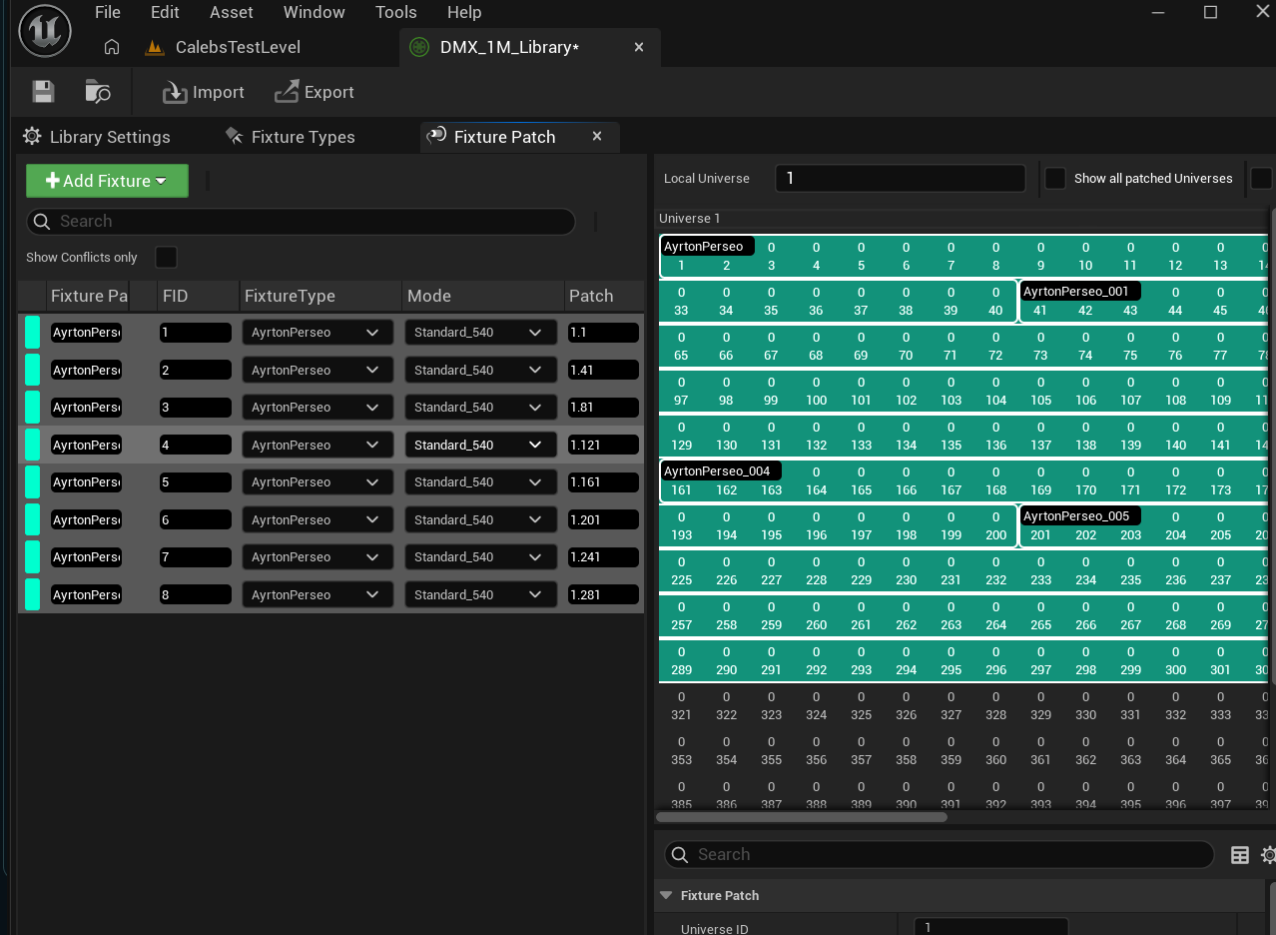
Task: Select AyrtonPerseo_001 patch in universe grid
Action: pos(1079,292)
